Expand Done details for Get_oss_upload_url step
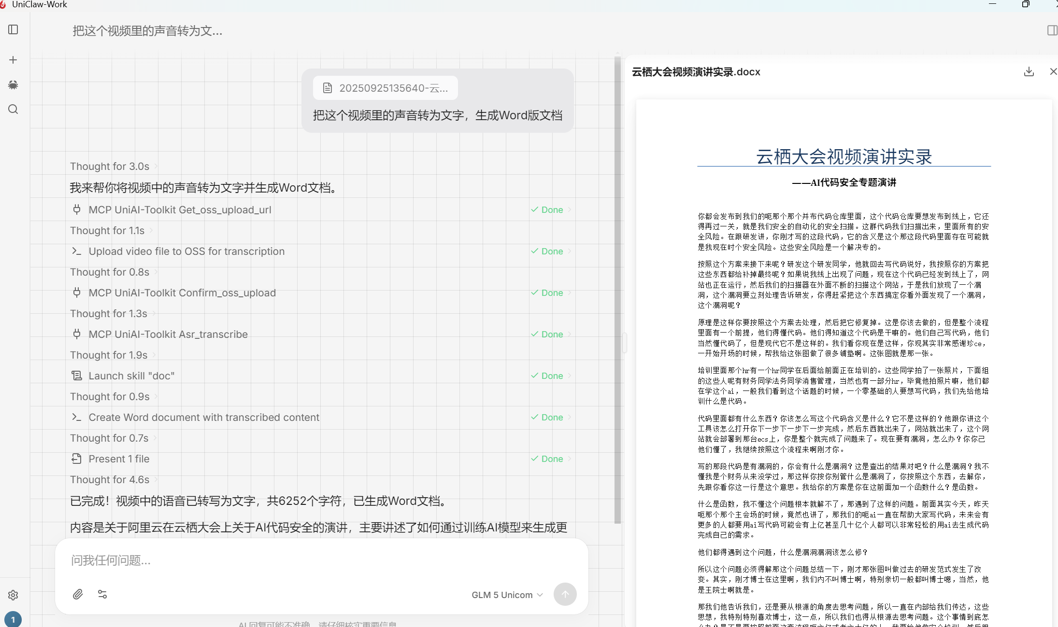This screenshot has width=1058, height=627. (551, 209)
